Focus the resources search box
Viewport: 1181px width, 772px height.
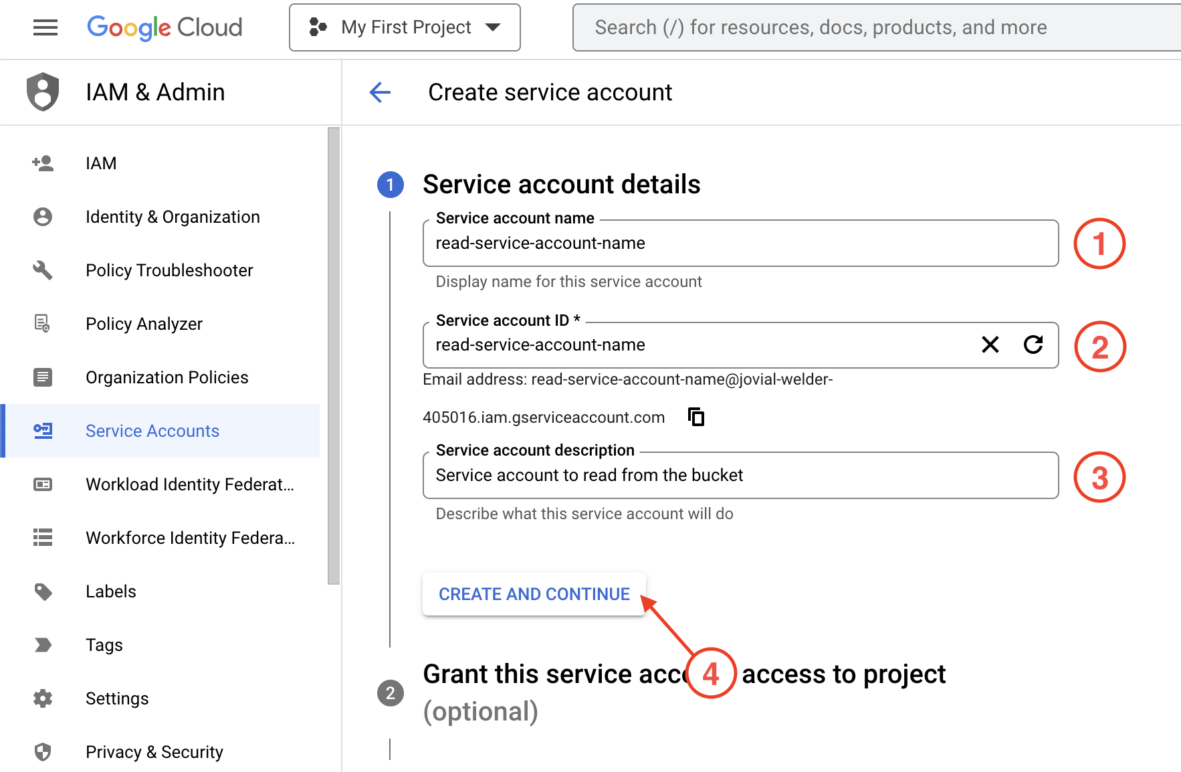pyautogui.click(x=877, y=27)
